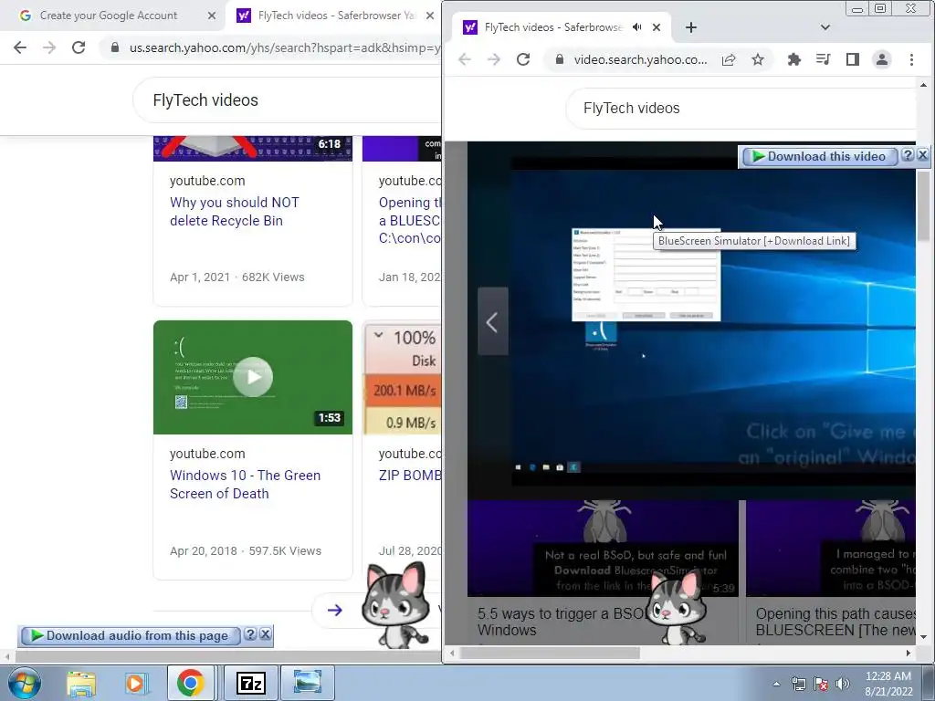
Task: Close the right window FlyTech tab
Action: [657, 27]
